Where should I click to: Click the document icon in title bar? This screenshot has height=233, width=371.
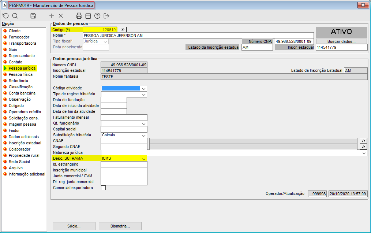point(4,5)
